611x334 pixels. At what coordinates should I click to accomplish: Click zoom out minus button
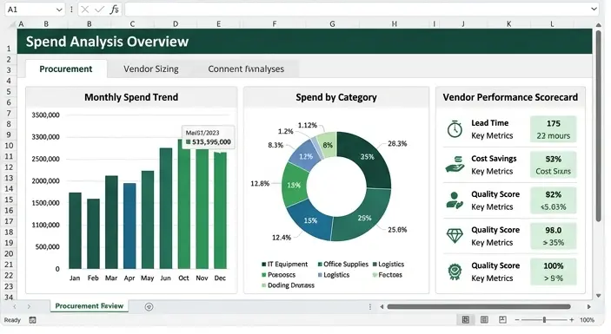517,320
